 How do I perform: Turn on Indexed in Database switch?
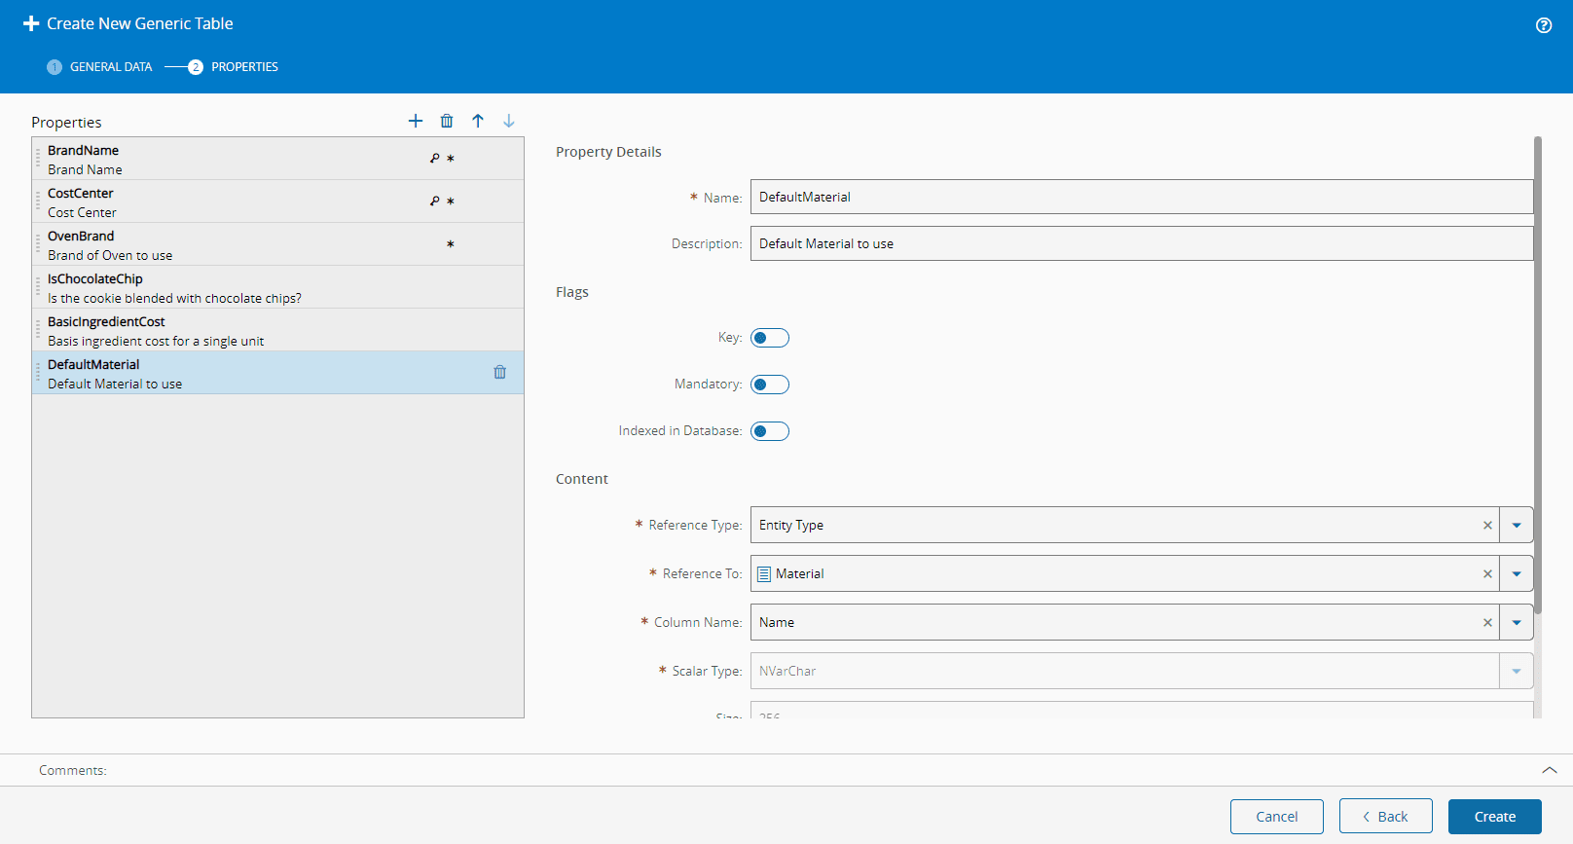click(769, 431)
